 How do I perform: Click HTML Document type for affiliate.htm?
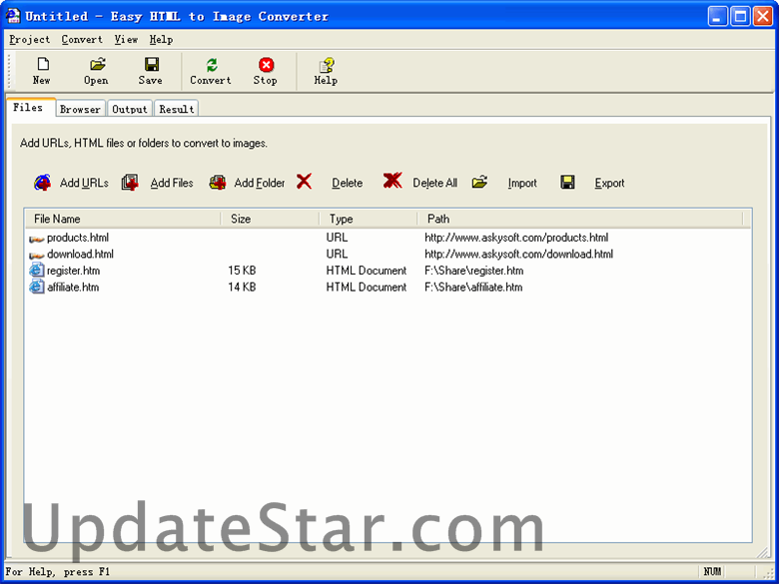point(367,288)
